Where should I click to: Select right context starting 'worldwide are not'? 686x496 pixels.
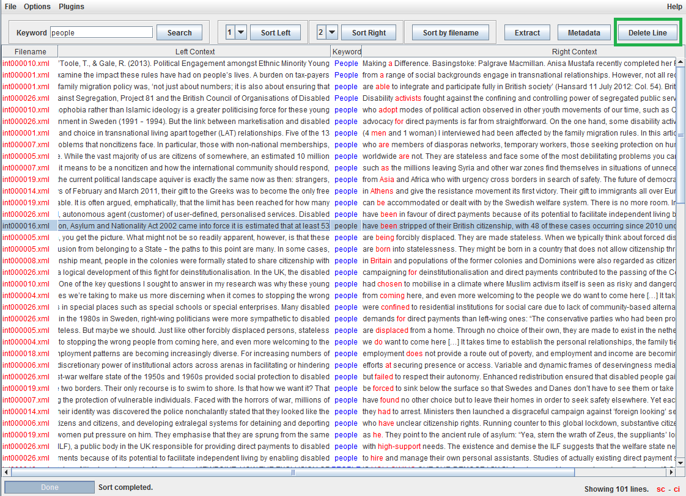coord(519,156)
